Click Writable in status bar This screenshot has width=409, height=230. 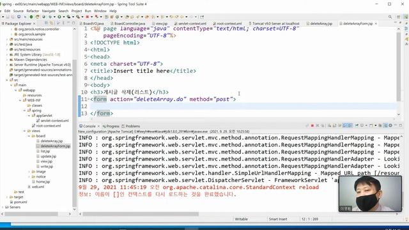tap(242, 219)
